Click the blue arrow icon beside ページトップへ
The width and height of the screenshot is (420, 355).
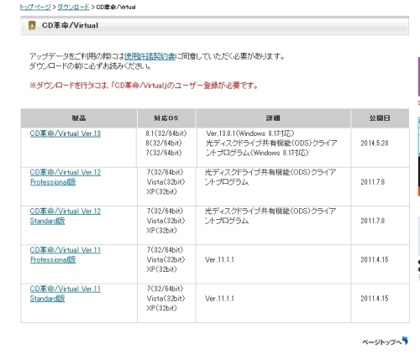(405, 341)
